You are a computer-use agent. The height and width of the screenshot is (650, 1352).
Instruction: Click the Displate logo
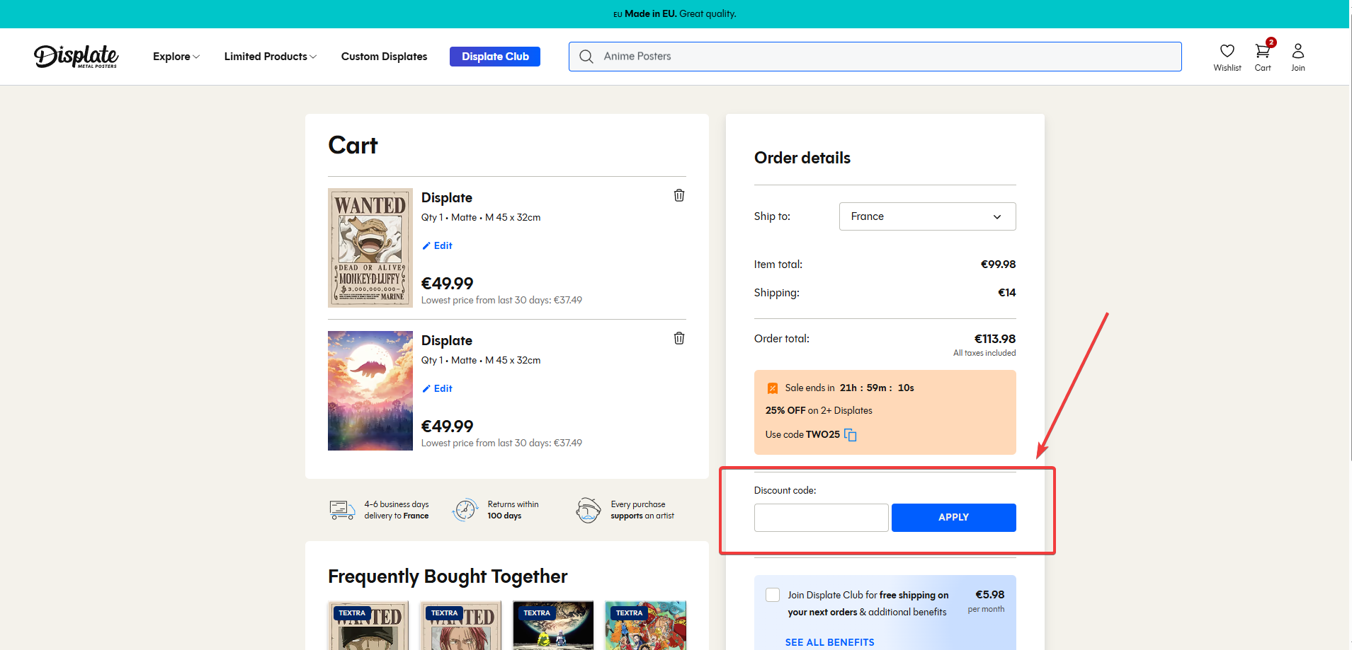[x=76, y=56]
